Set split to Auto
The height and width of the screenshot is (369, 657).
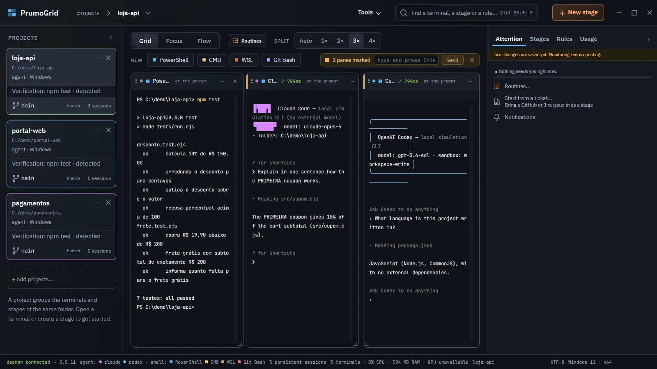(x=306, y=41)
